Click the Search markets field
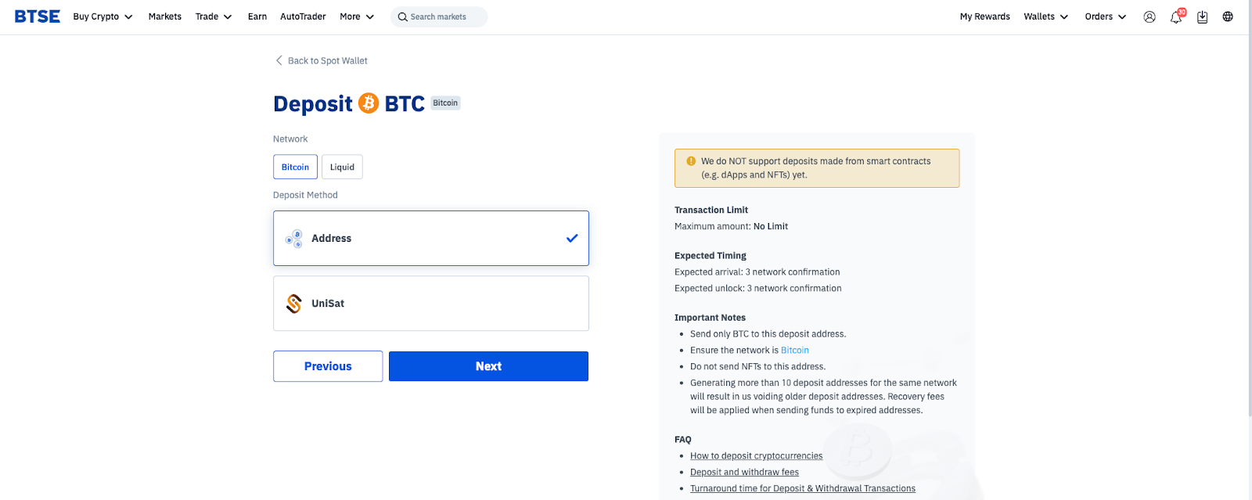 point(439,16)
